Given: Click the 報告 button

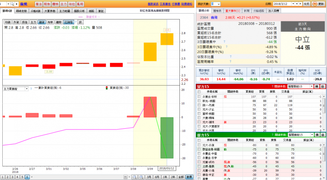Looking at the screenshot, I should click(x=47, y=4).
